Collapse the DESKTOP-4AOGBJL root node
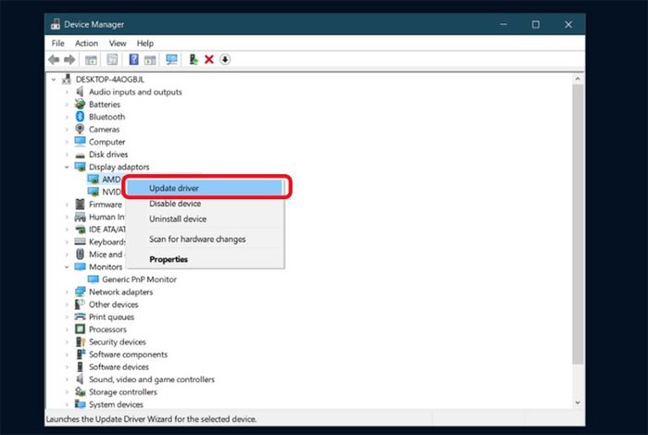Screen dimensions: 648x435 click(54, 80)
